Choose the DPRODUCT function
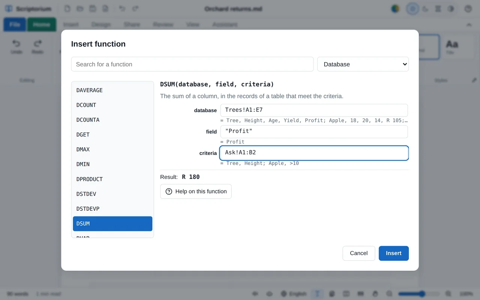Image resolution: width=480 pixels, height=300 pixels. [112, 179]
